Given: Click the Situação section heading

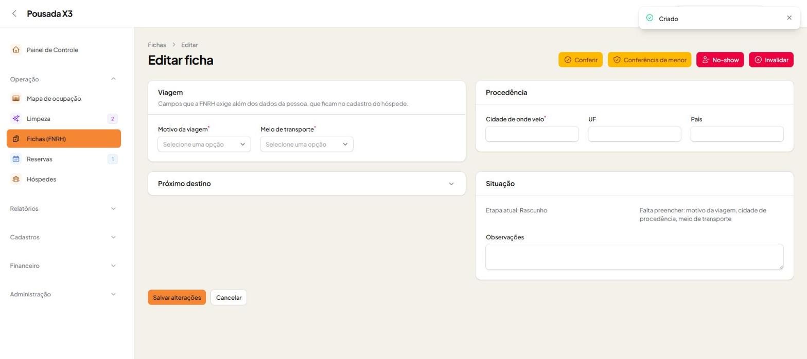Looking at the screenshot, I should pos(500,184).
